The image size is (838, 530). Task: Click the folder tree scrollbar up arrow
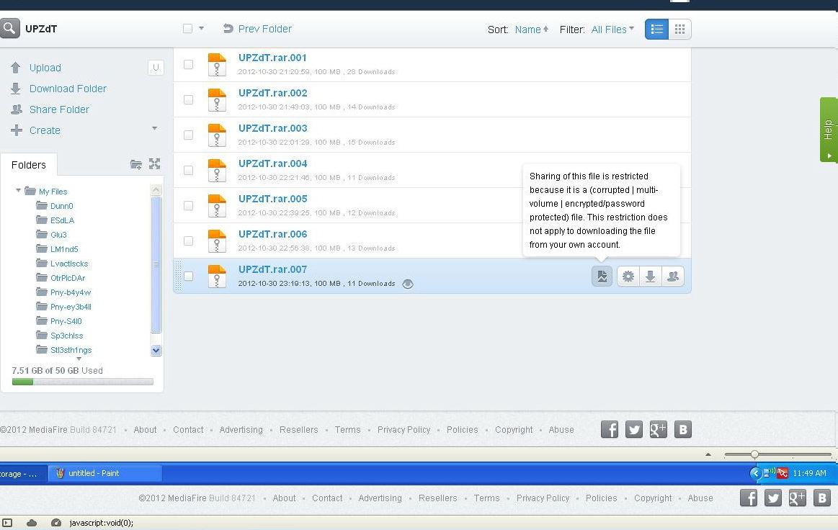click(156, 189)
